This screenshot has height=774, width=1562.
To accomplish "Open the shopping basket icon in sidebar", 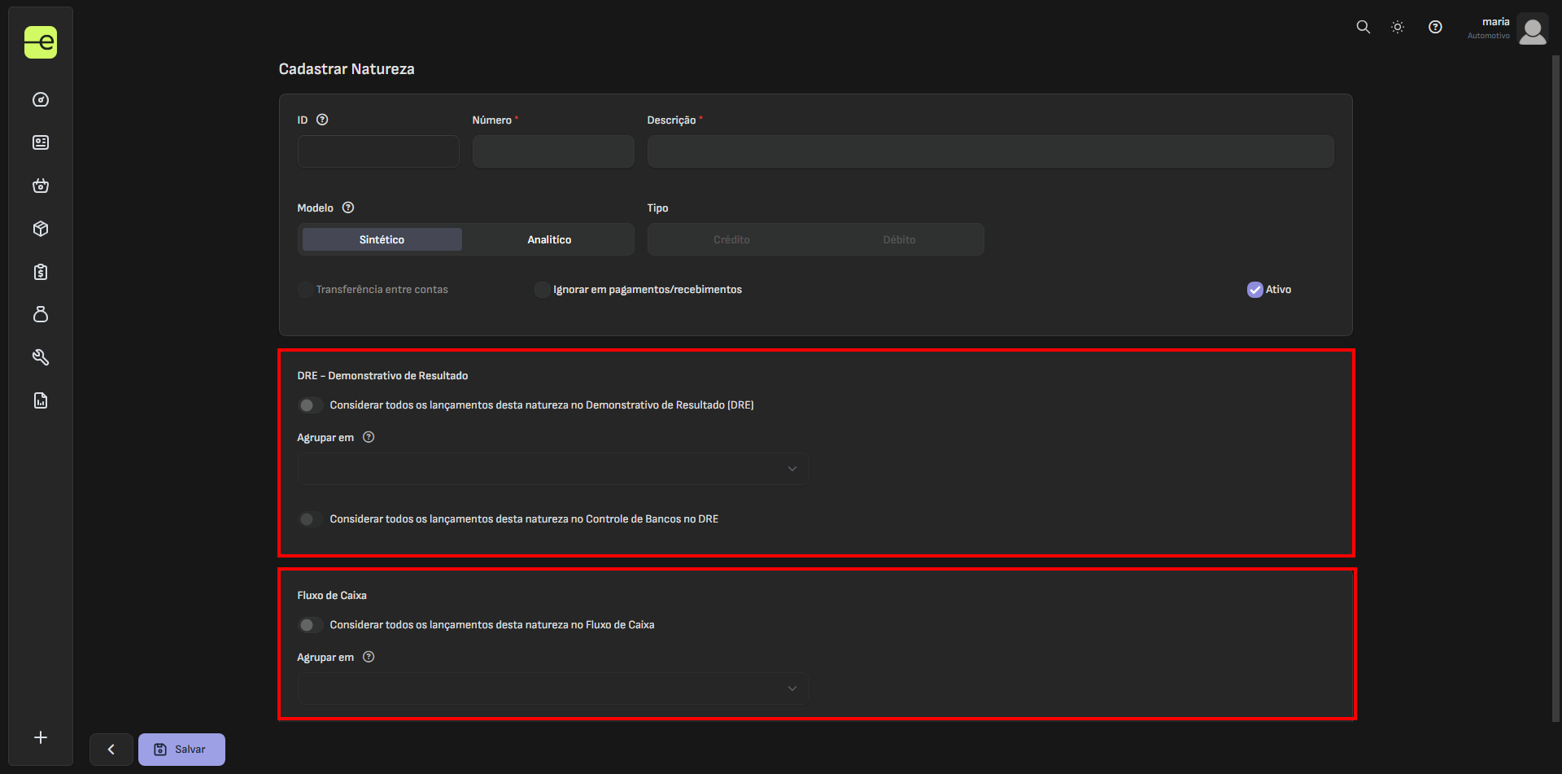I will pos(41,186).
